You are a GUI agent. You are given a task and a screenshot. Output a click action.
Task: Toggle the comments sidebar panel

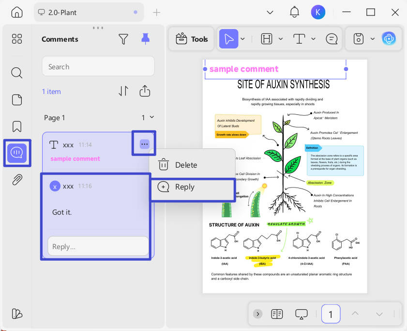click(x=17, y=153)
